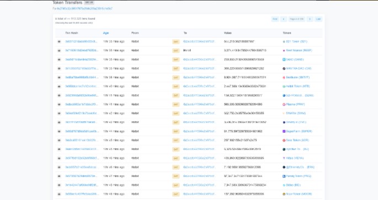Click the Token column header
The image size is (378, 200).
287,33
